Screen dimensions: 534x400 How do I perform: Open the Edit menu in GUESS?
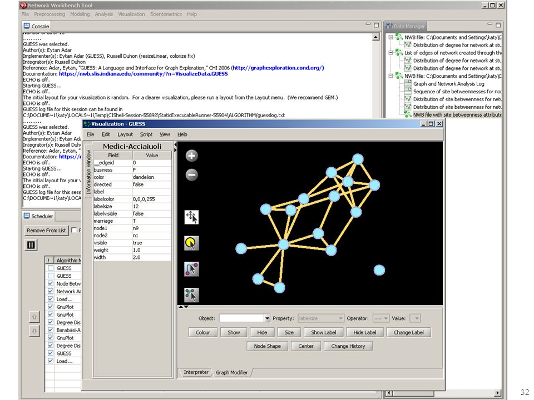click(x=106, y=134)
